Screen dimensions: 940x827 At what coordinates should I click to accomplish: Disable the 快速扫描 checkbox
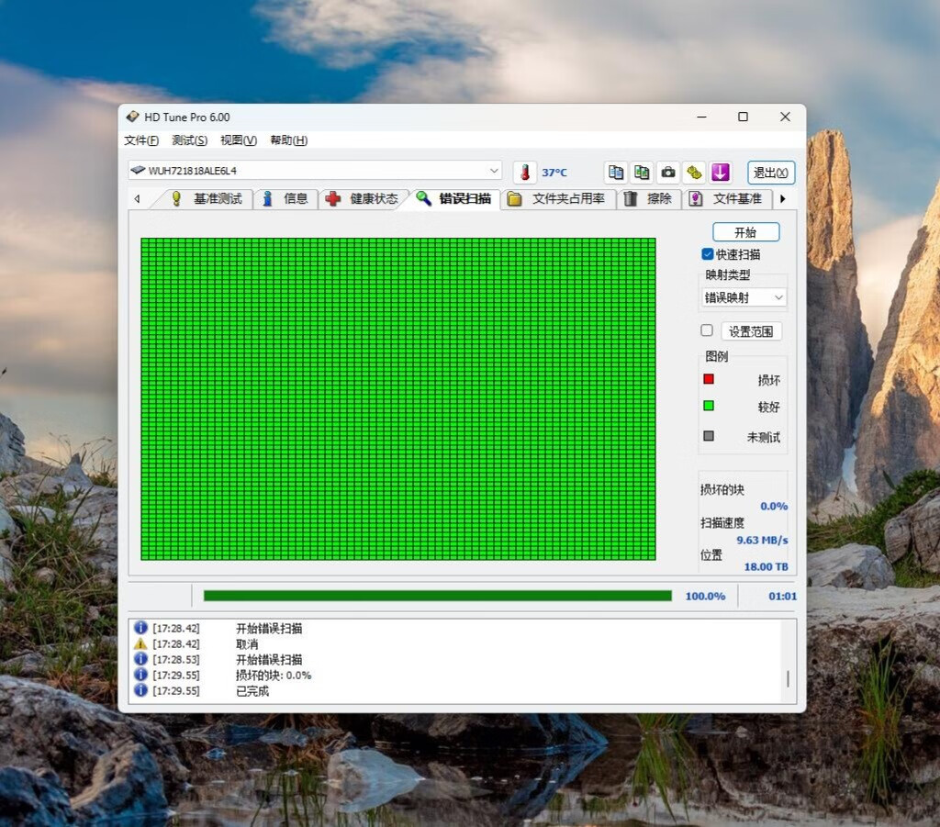tap(708, 254)
